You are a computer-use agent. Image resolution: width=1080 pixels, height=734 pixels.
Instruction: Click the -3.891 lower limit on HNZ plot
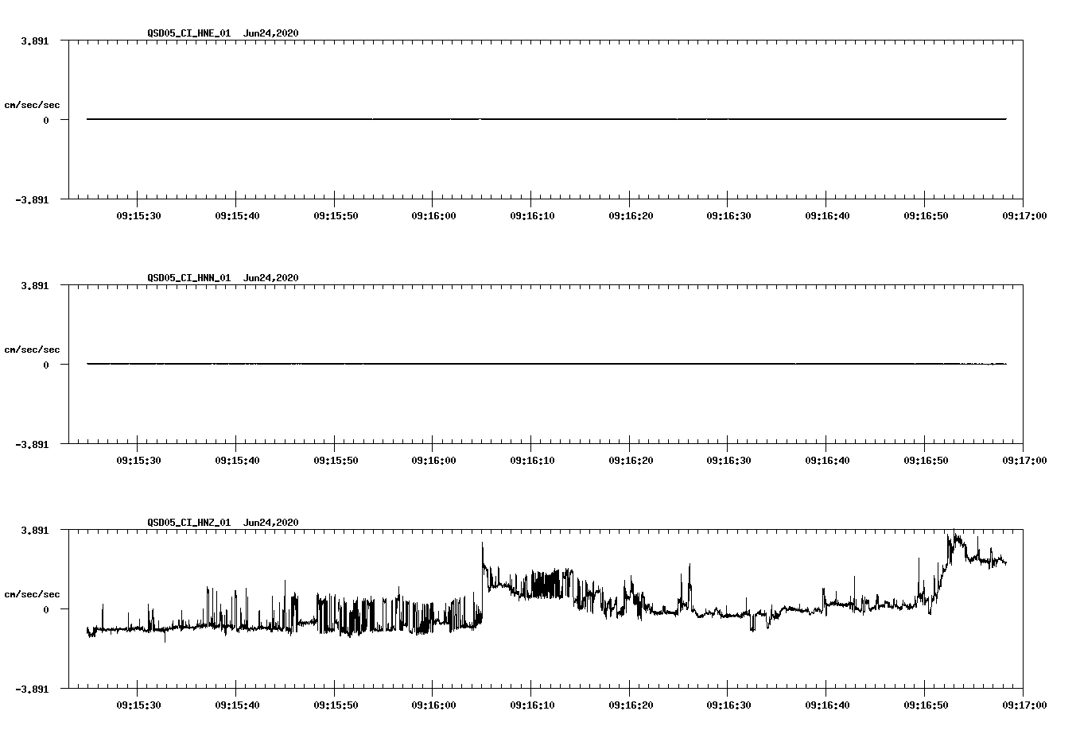click(32, 690)
